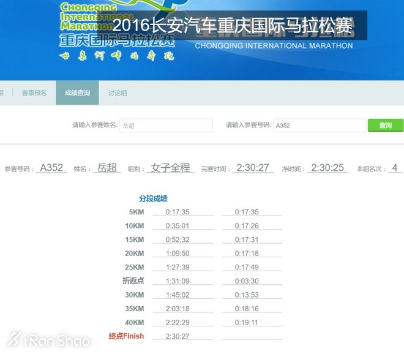Click the 10KM cumulative time 0:35:01
The height and width of the screenshot is (354, 404).
178,226
